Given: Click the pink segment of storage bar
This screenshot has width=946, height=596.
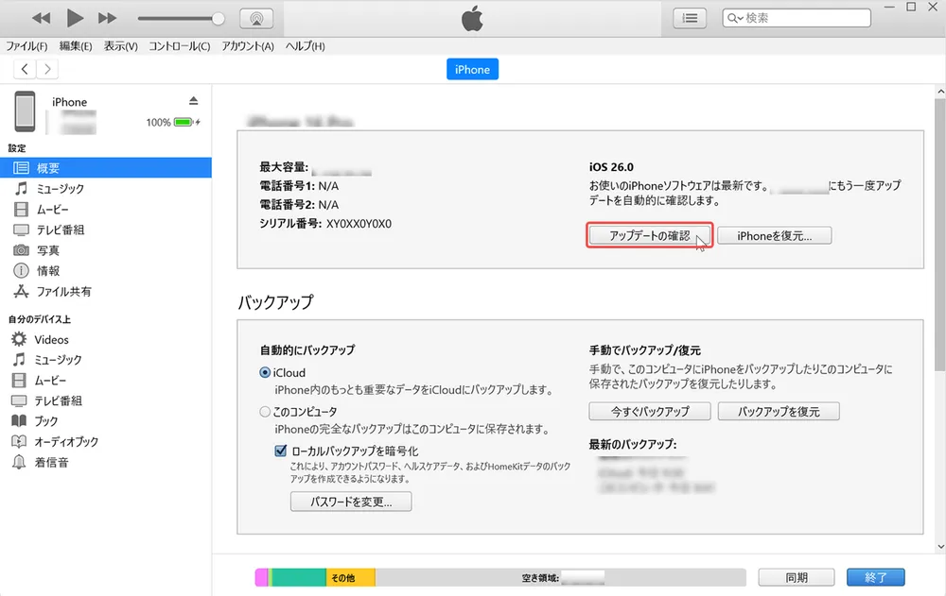Looking at the screenshot, I should pyautogui.click(x=261, y=577).
